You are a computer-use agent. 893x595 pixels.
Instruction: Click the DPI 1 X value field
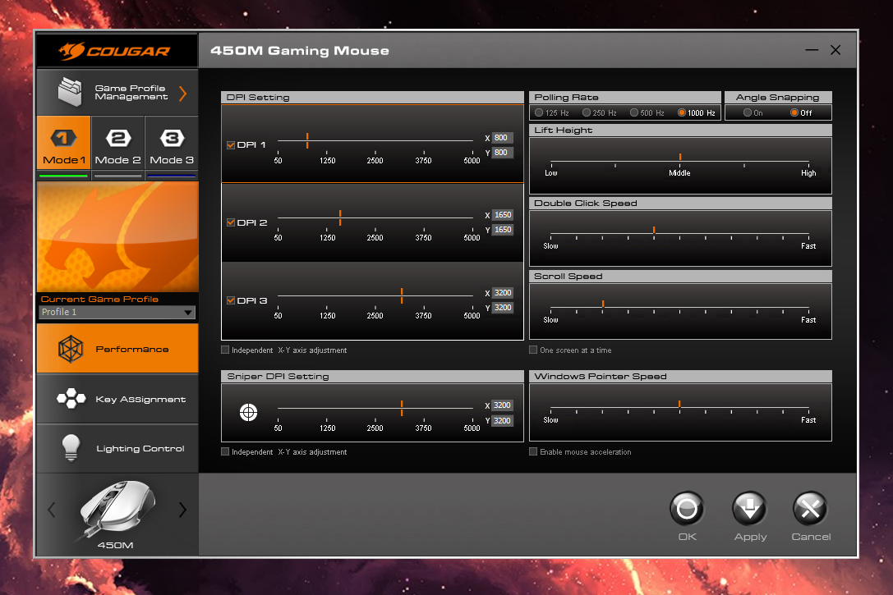(x=502, y=138)
